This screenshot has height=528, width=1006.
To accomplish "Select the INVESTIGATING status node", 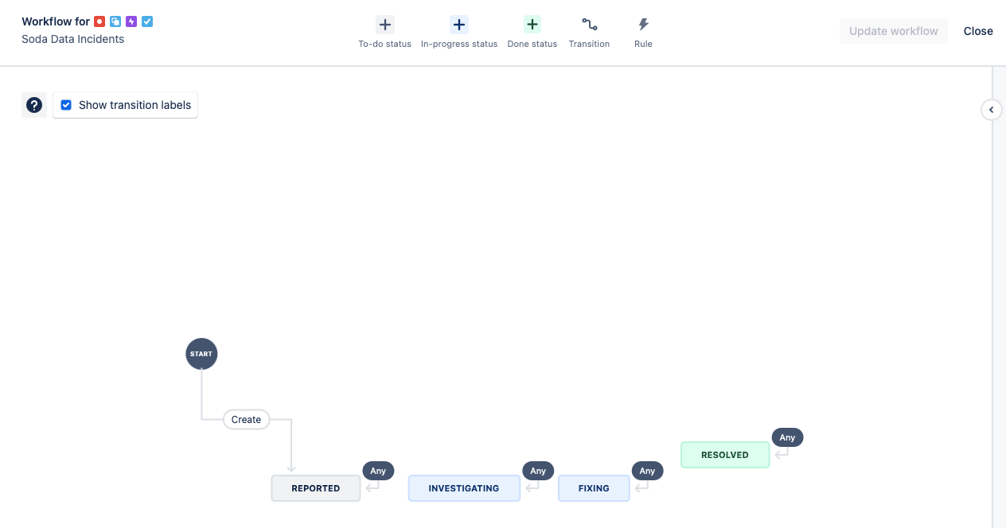I will [464, 488].
